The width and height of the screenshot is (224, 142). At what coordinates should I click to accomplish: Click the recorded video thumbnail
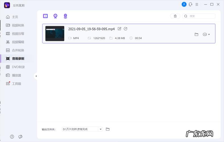(55, 34)
